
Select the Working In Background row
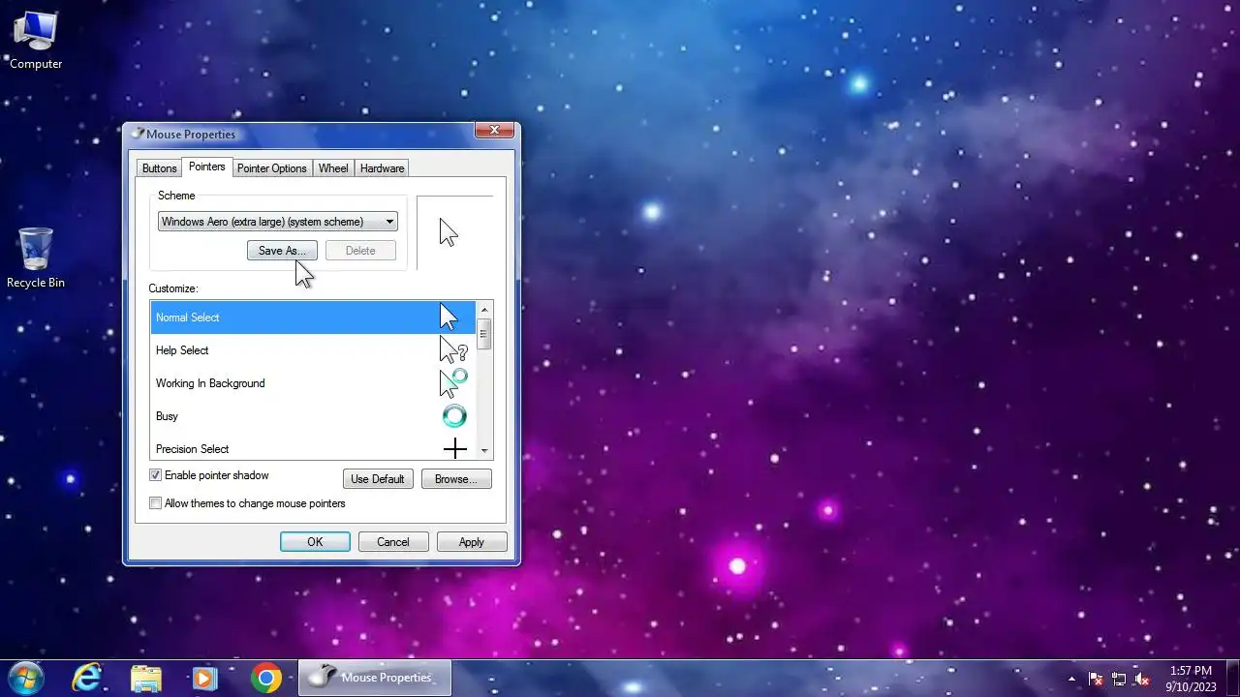pos(313,383)
